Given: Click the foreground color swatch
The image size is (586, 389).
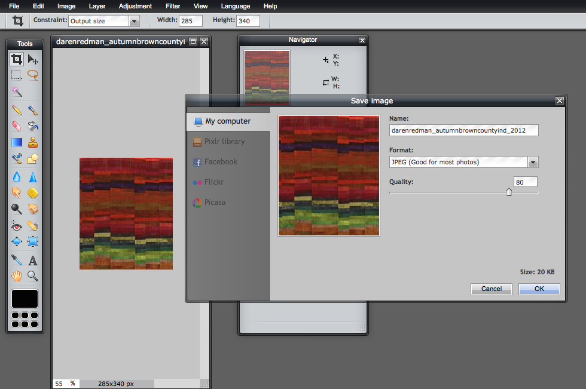Looking at the screenshot, I should [25, 299].
